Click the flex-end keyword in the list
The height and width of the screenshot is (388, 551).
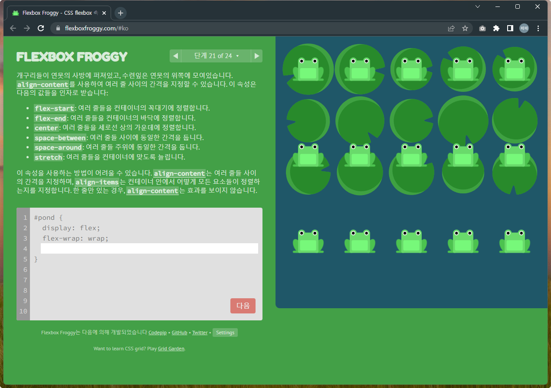(51, 118)
